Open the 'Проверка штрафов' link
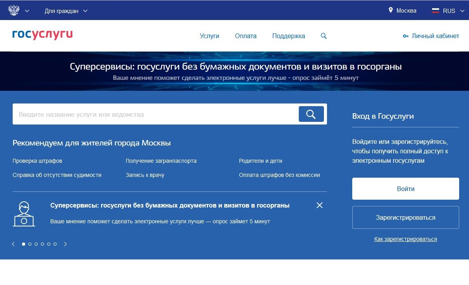Image resolution: width=469 pixels, height=285 pixels. [37, 161]
